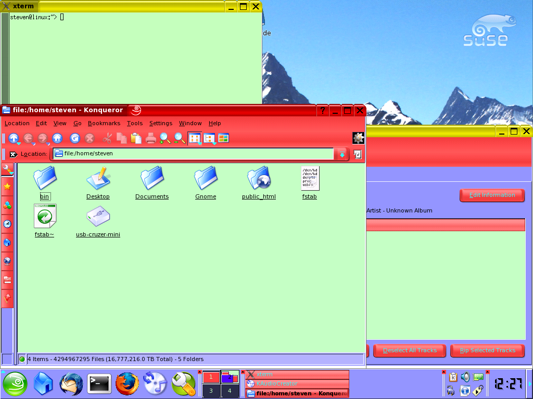Show the History clock sidebar panel
Image resolution: width=533 pixels, height=399 pixels.
click(x=7, y=224)
